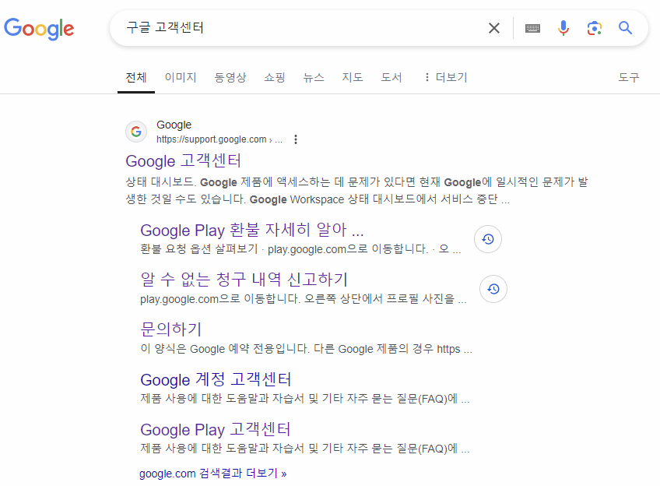Open the 문의하기 link
This screenshot has height=486, width=660.
[171, 329]
